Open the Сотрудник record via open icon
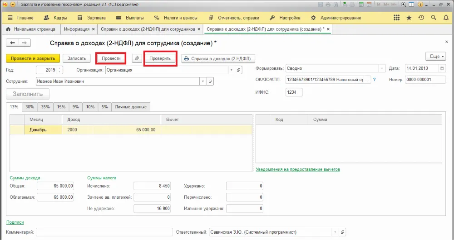This screenshot has width=454, height=240. click(211, 82)
